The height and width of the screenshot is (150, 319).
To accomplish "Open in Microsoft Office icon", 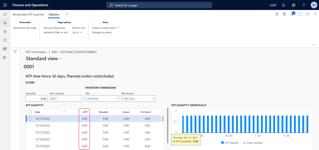I will coord(285,14).
